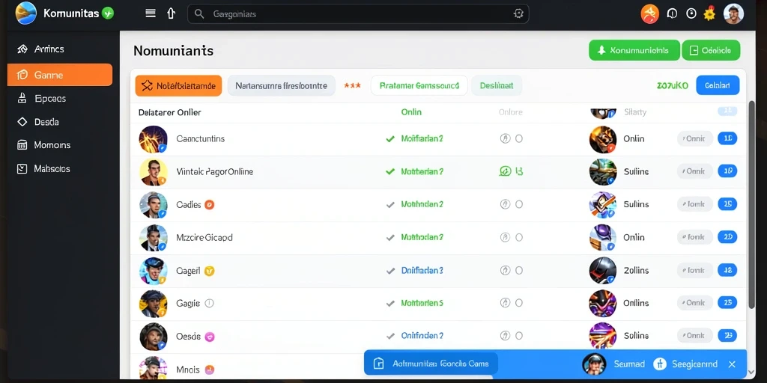Expand the three-star filter indicator

click(352, 85)
